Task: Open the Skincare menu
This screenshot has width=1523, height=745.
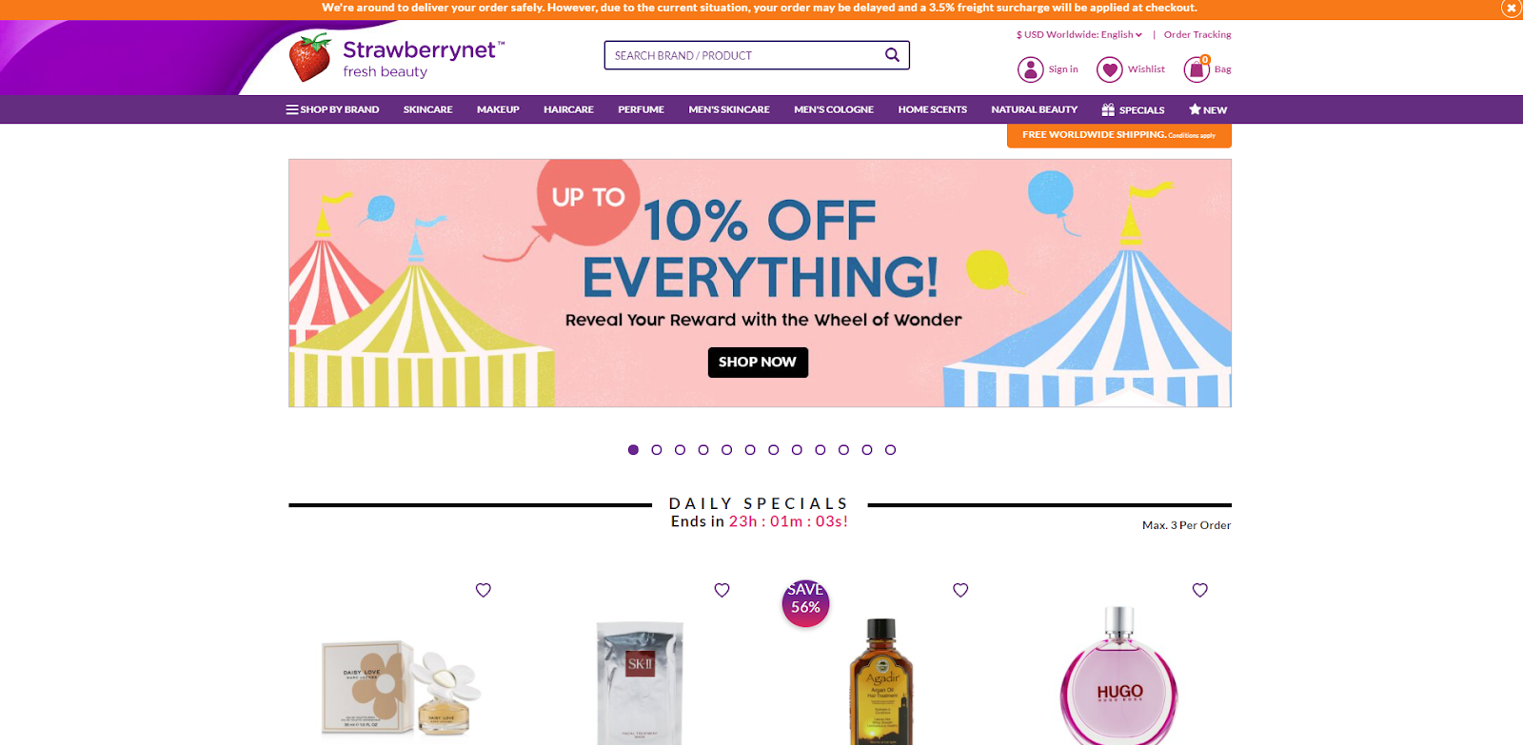Action: coord(427,109)
